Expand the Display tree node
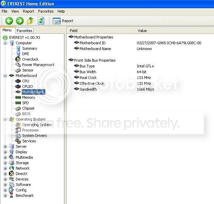Screen dimensions: 214x204 point(5,152)
